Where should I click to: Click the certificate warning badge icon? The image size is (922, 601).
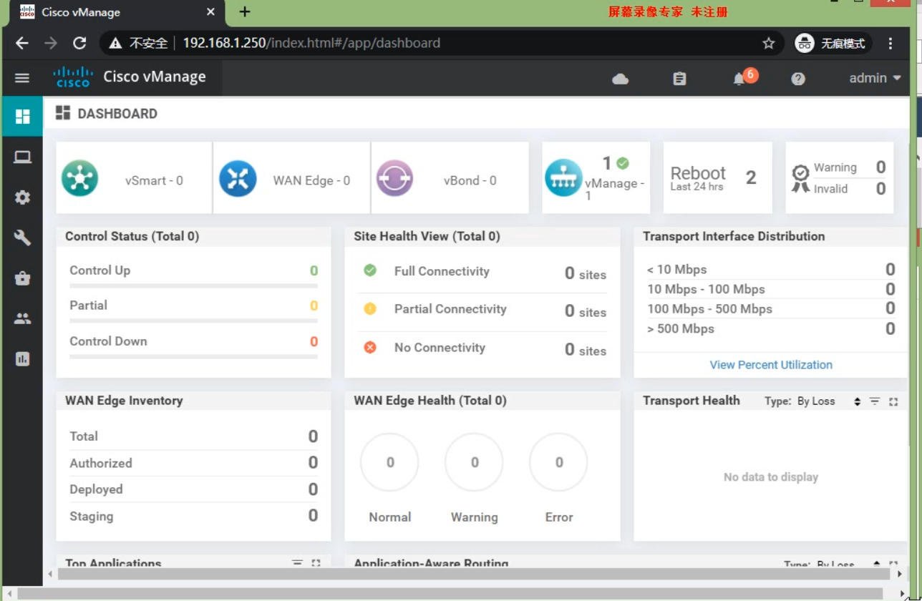pos(800,178)
